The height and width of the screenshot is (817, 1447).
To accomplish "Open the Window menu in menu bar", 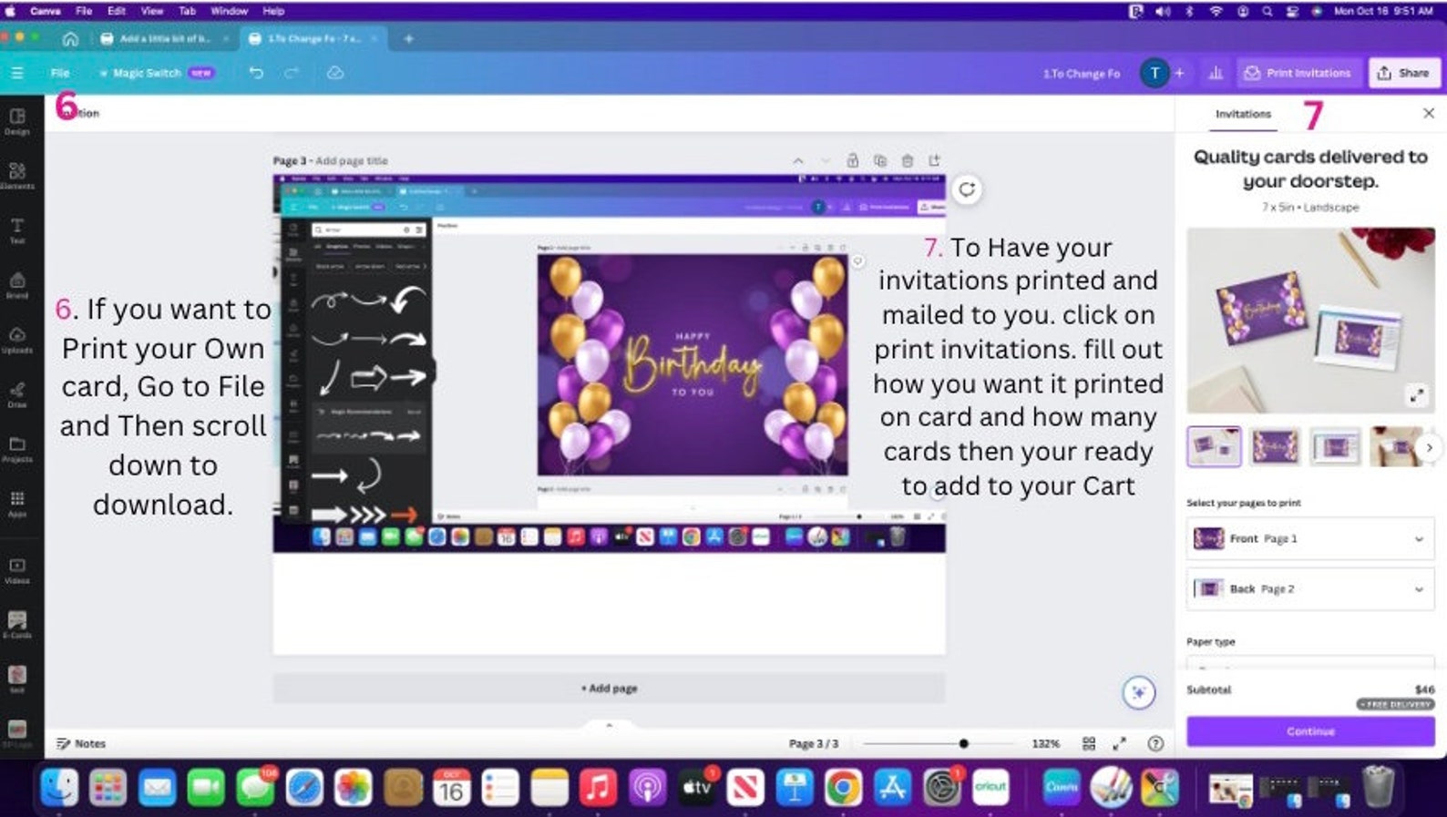I will pyautogui.click(x=230, y=11).
